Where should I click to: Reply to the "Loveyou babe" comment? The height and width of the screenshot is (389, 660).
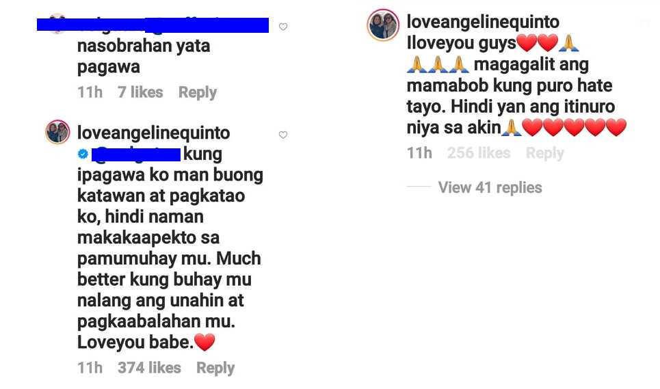coord(215,368)
